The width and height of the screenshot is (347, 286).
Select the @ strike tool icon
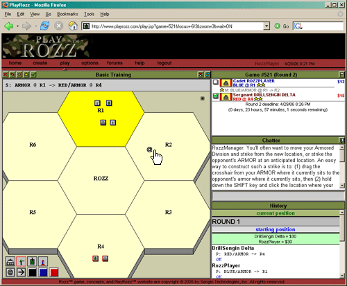[x=10, y=272]
